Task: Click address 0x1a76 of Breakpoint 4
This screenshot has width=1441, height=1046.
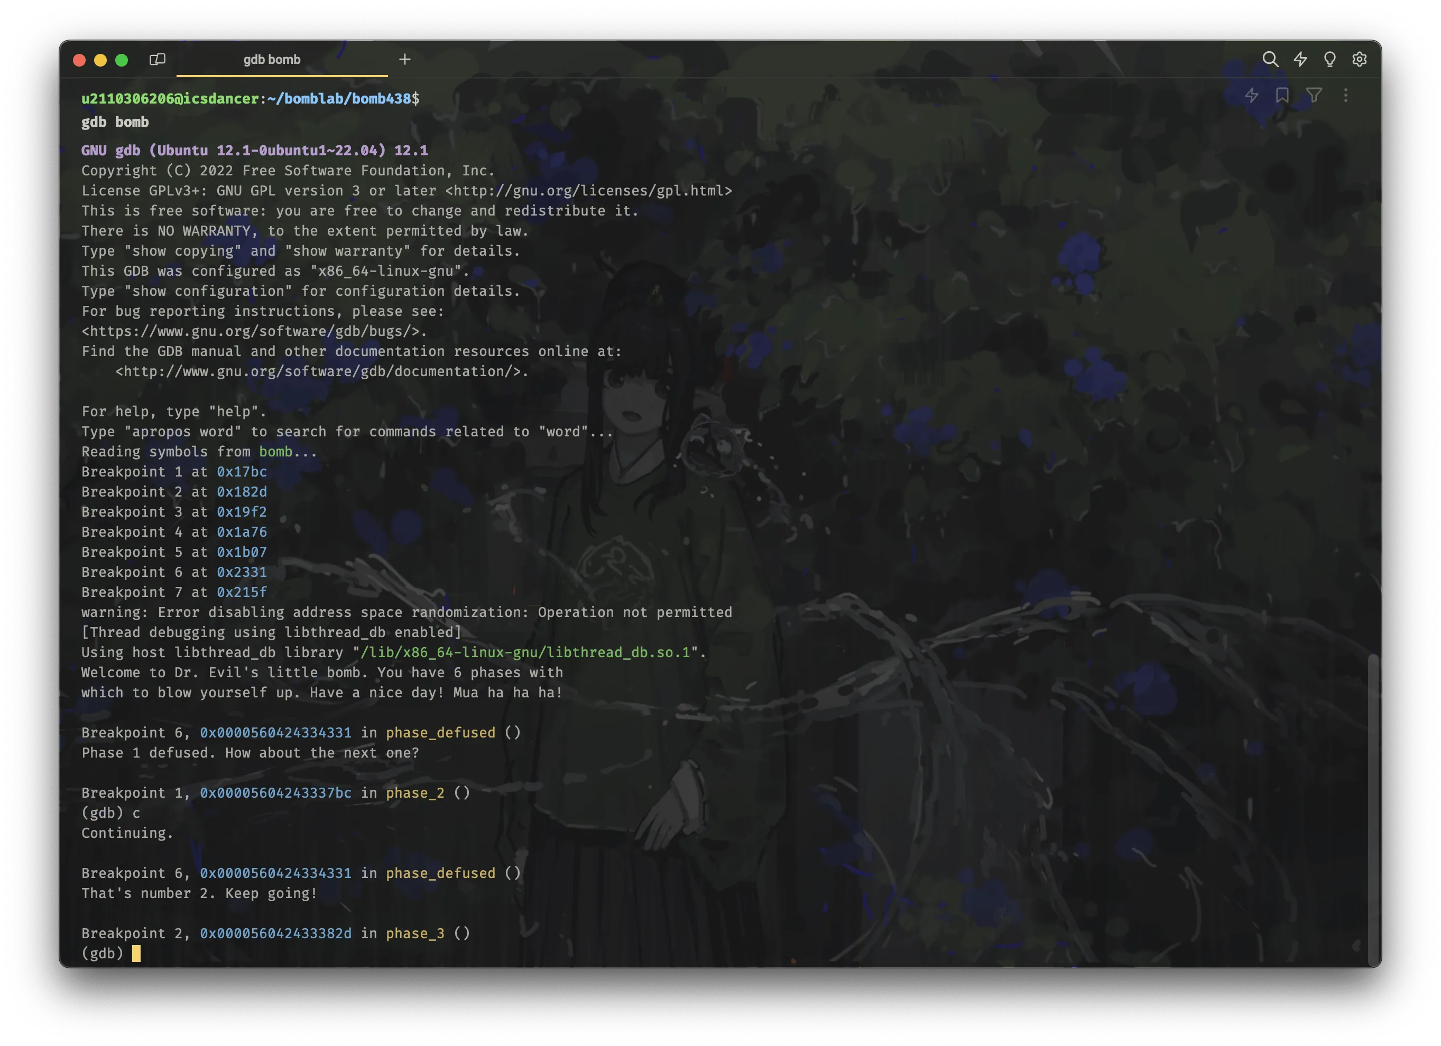Action: pyautogui.click(x=242, y=532)
